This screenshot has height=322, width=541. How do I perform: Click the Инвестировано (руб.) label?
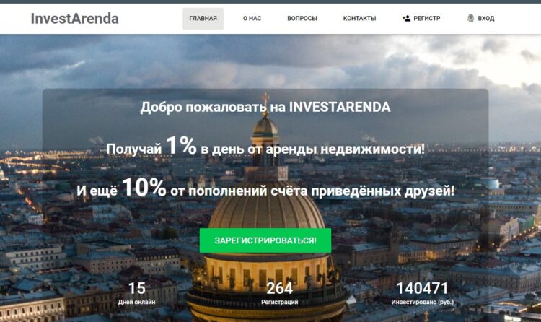pos(422,302)
